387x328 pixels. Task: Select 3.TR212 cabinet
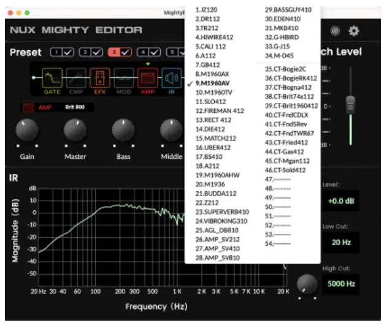pos(207,28)
